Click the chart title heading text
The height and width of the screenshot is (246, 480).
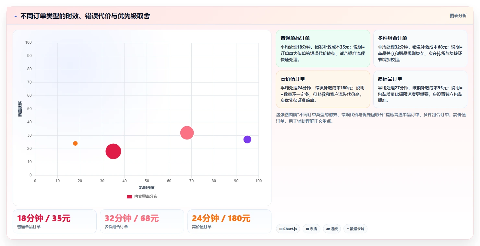point(85,16)
